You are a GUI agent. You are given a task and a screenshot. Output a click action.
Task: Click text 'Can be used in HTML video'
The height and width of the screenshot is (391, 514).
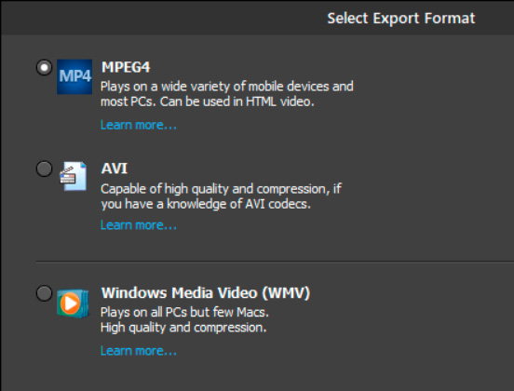(x=235, y=101)
